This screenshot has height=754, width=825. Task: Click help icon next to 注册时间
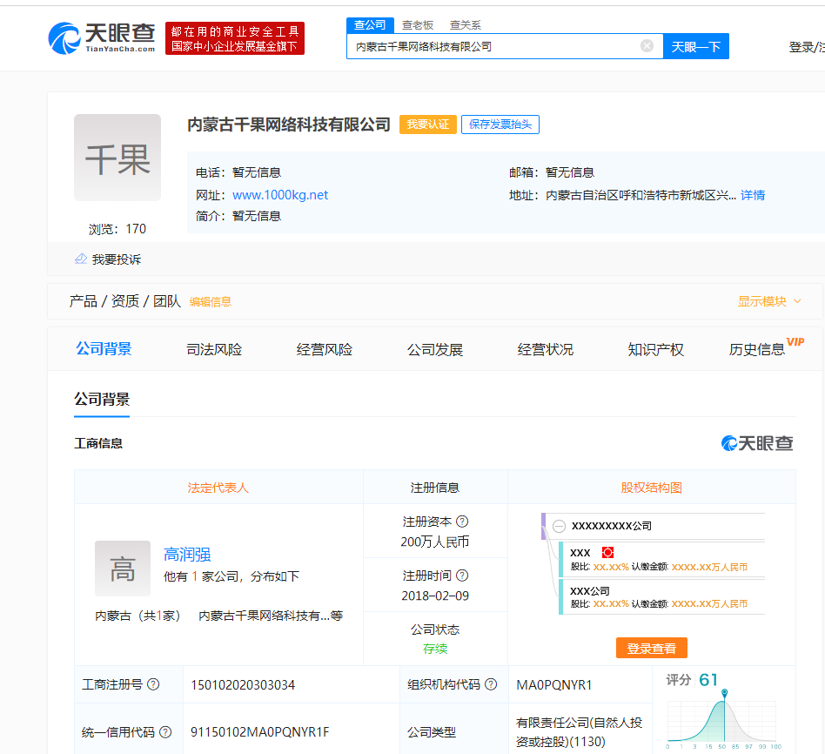[462, 576]
